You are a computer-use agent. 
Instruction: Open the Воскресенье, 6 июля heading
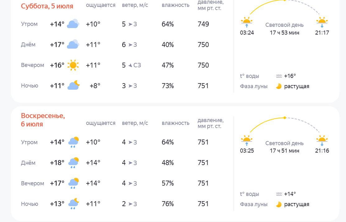click(43, 120)
